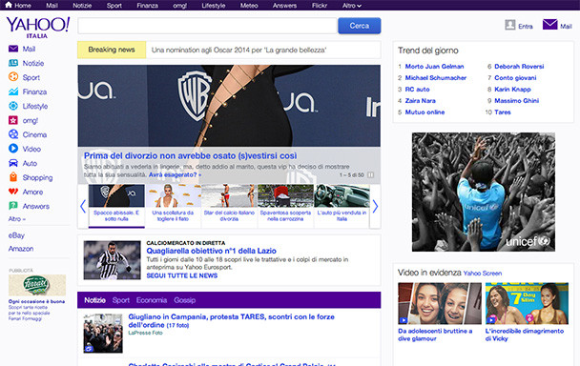The image size is (580, 366).
Task: Open Finanza in top navigation bar
Action: [x=147, y=6]
